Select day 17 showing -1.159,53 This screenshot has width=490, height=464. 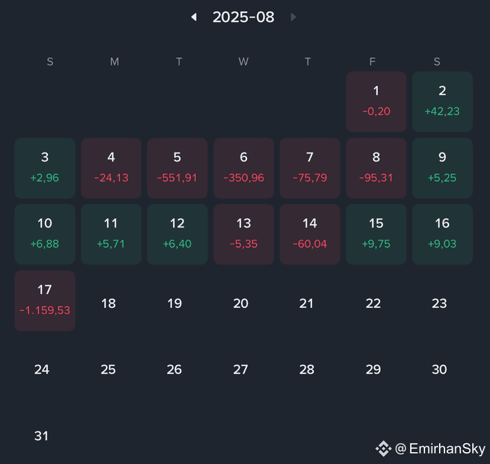[45, 301]
